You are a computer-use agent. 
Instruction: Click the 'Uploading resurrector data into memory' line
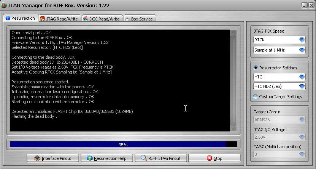point(53,97)
